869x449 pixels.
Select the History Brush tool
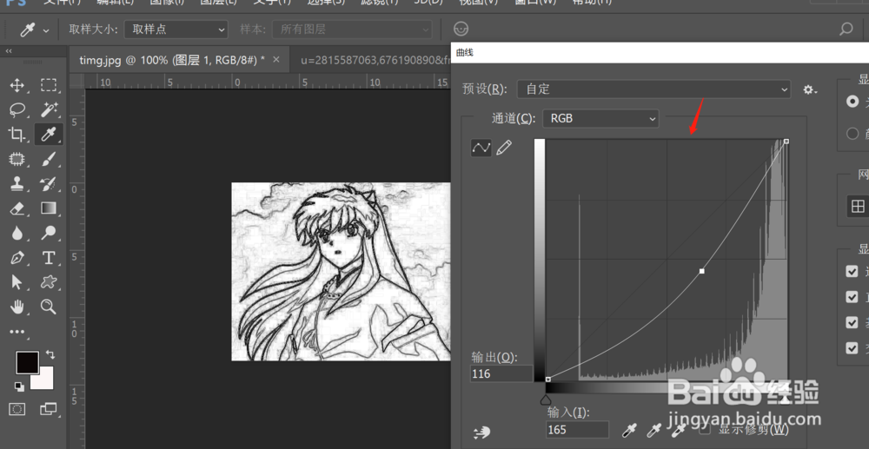(49, 183)
